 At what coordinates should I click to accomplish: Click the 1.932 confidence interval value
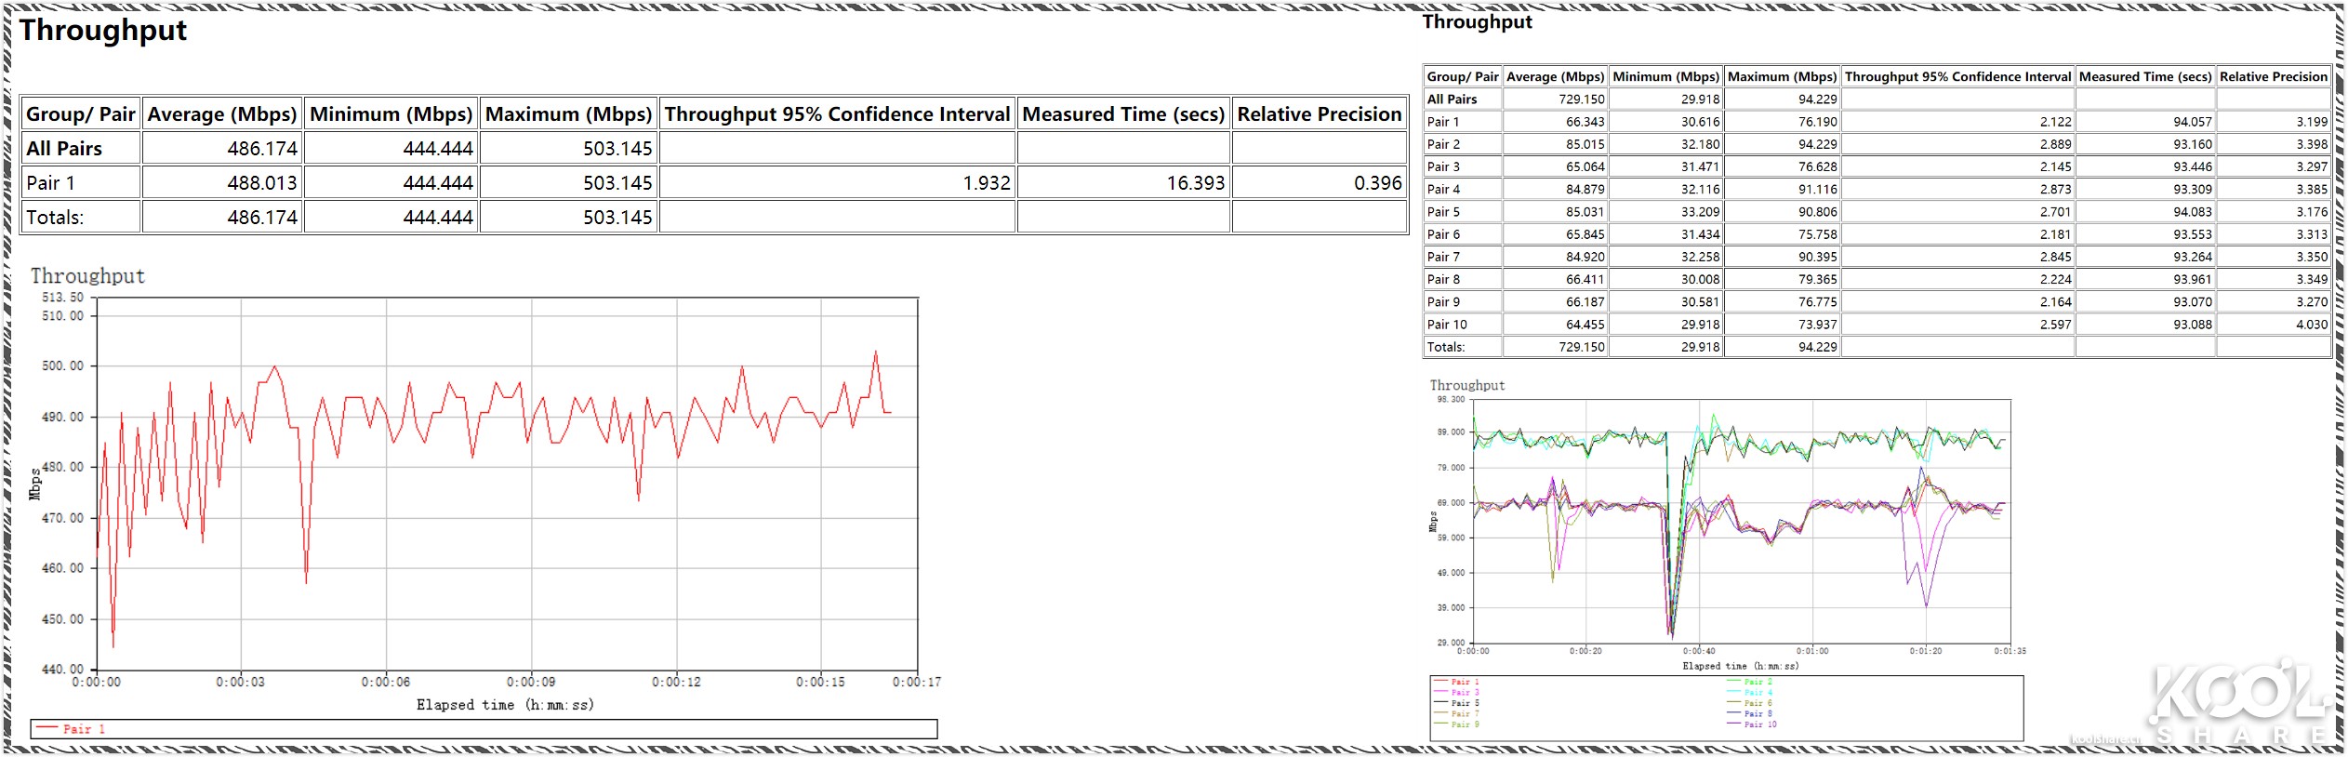[986, 183]
